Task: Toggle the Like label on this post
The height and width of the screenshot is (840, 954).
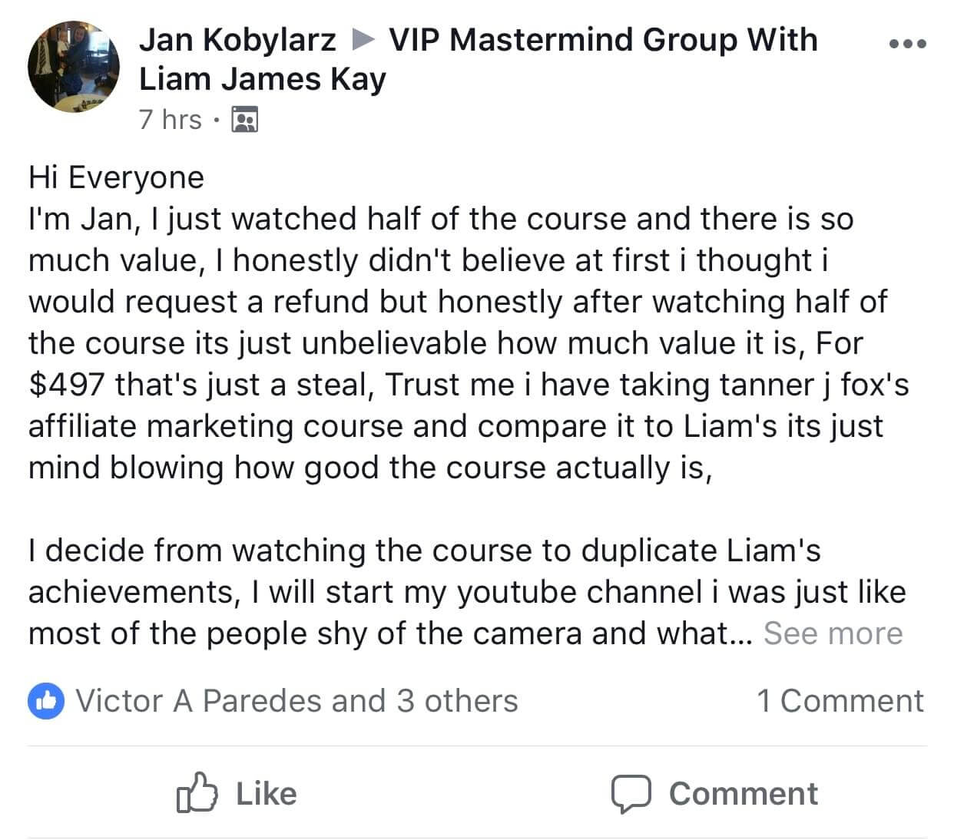Action: [266, 793]
